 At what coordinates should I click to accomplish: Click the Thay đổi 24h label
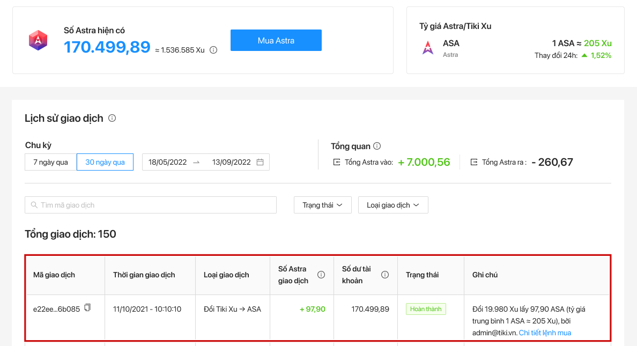[x=555, y=55]
